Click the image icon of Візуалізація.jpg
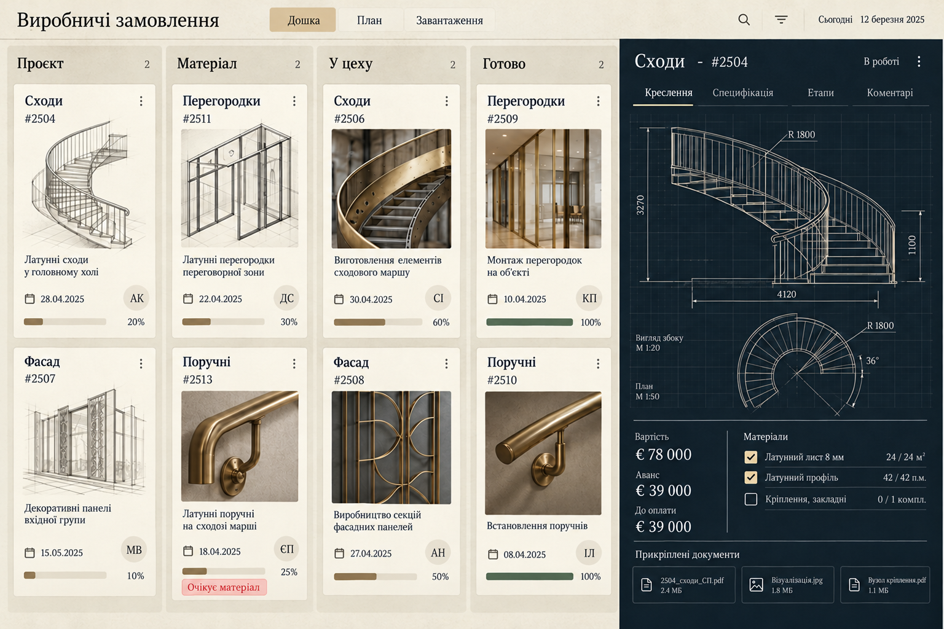The height and width of the screenshot is (629, 944). 757,585
